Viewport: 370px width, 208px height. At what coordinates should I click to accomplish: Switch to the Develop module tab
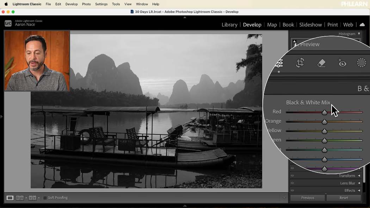(252, 25)
